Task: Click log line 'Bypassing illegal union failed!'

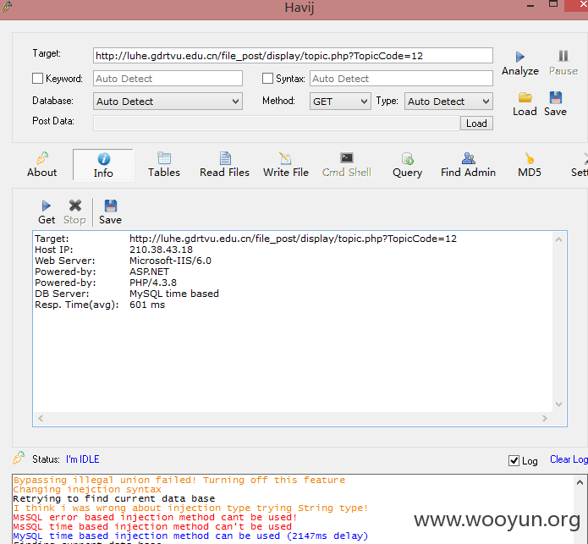Action: click(x=179, y=480)
